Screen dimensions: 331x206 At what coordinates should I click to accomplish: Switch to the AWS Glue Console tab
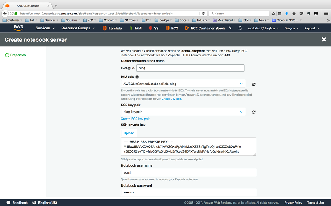pyautogui.click(x=28, y=6)
